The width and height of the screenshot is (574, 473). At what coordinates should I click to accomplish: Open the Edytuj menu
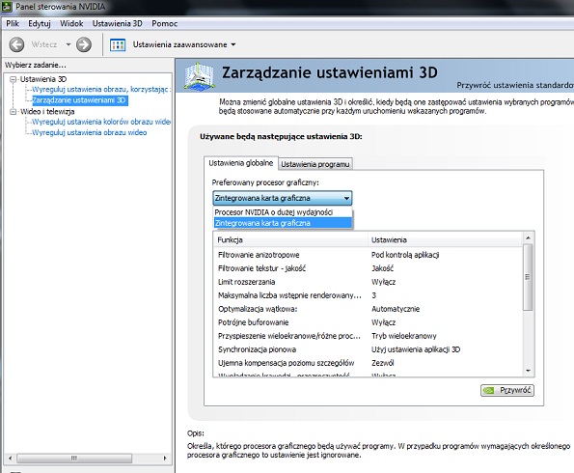40,23
